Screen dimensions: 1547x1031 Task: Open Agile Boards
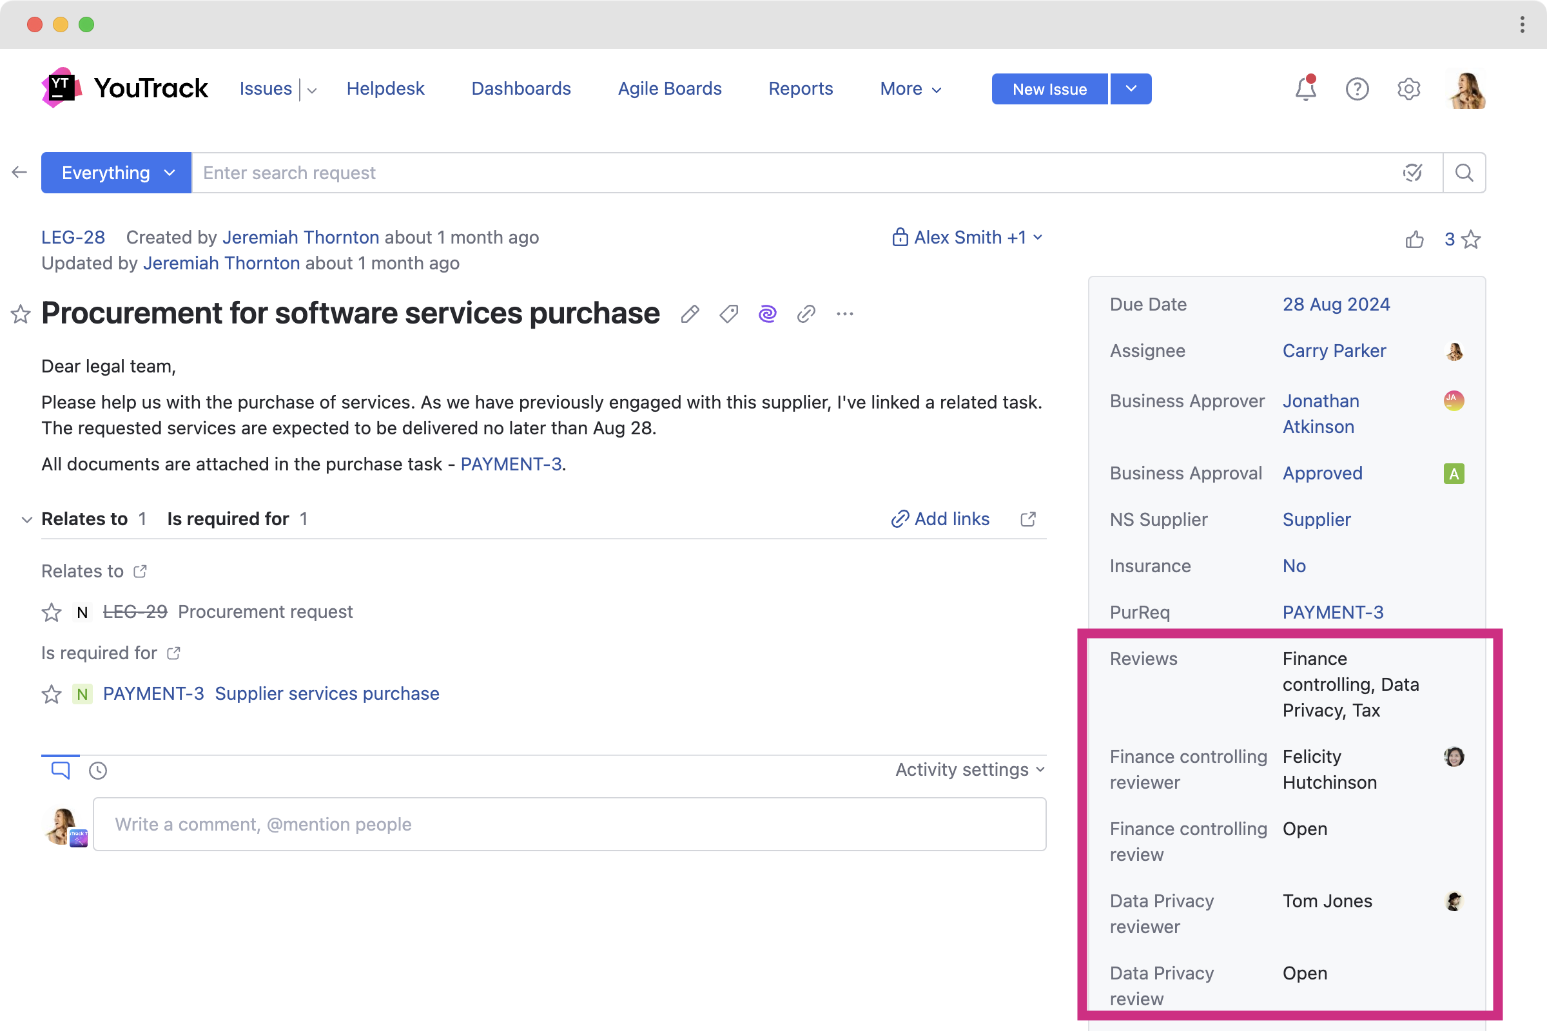pyautogui.click(x=670, y=89)
